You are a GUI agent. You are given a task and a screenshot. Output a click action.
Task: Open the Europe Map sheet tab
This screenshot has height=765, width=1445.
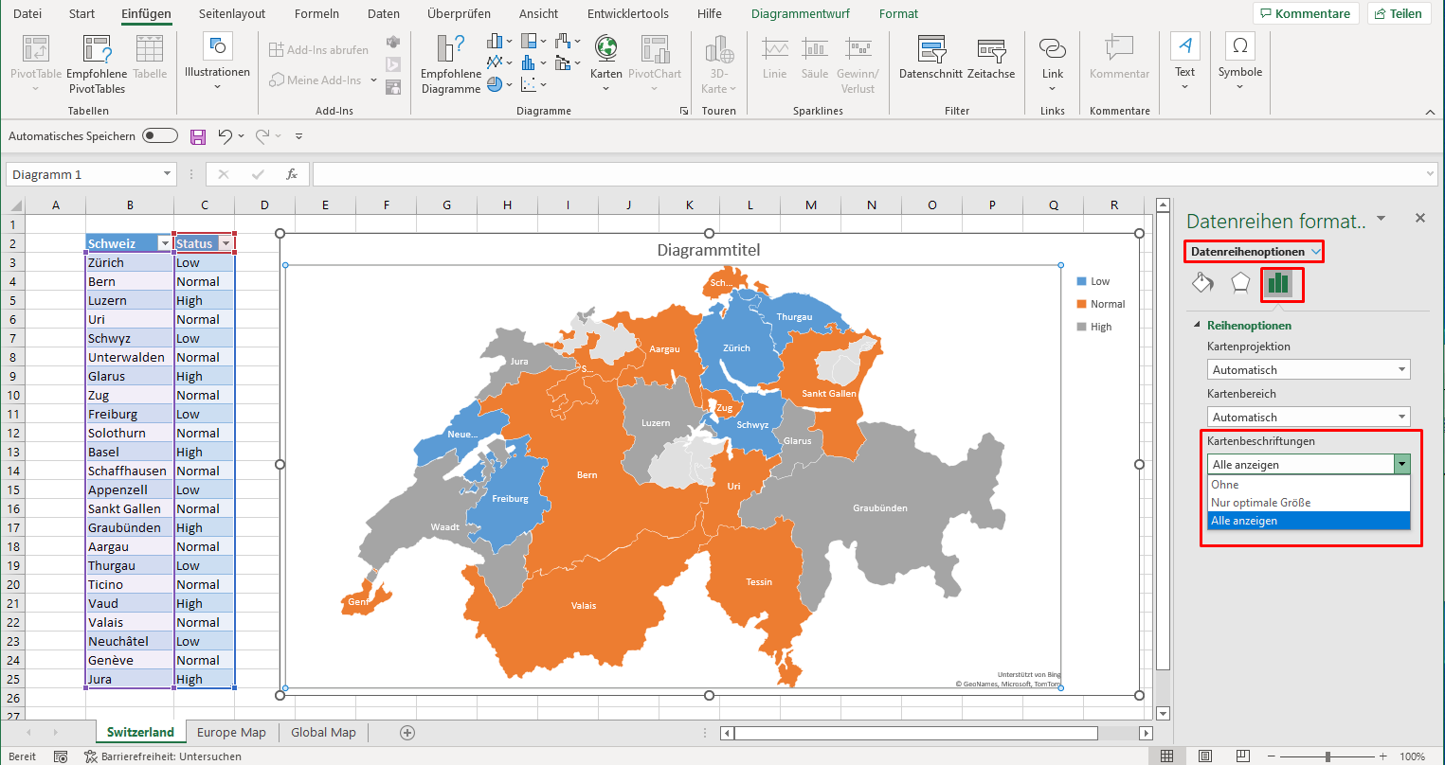click(231, 732)
